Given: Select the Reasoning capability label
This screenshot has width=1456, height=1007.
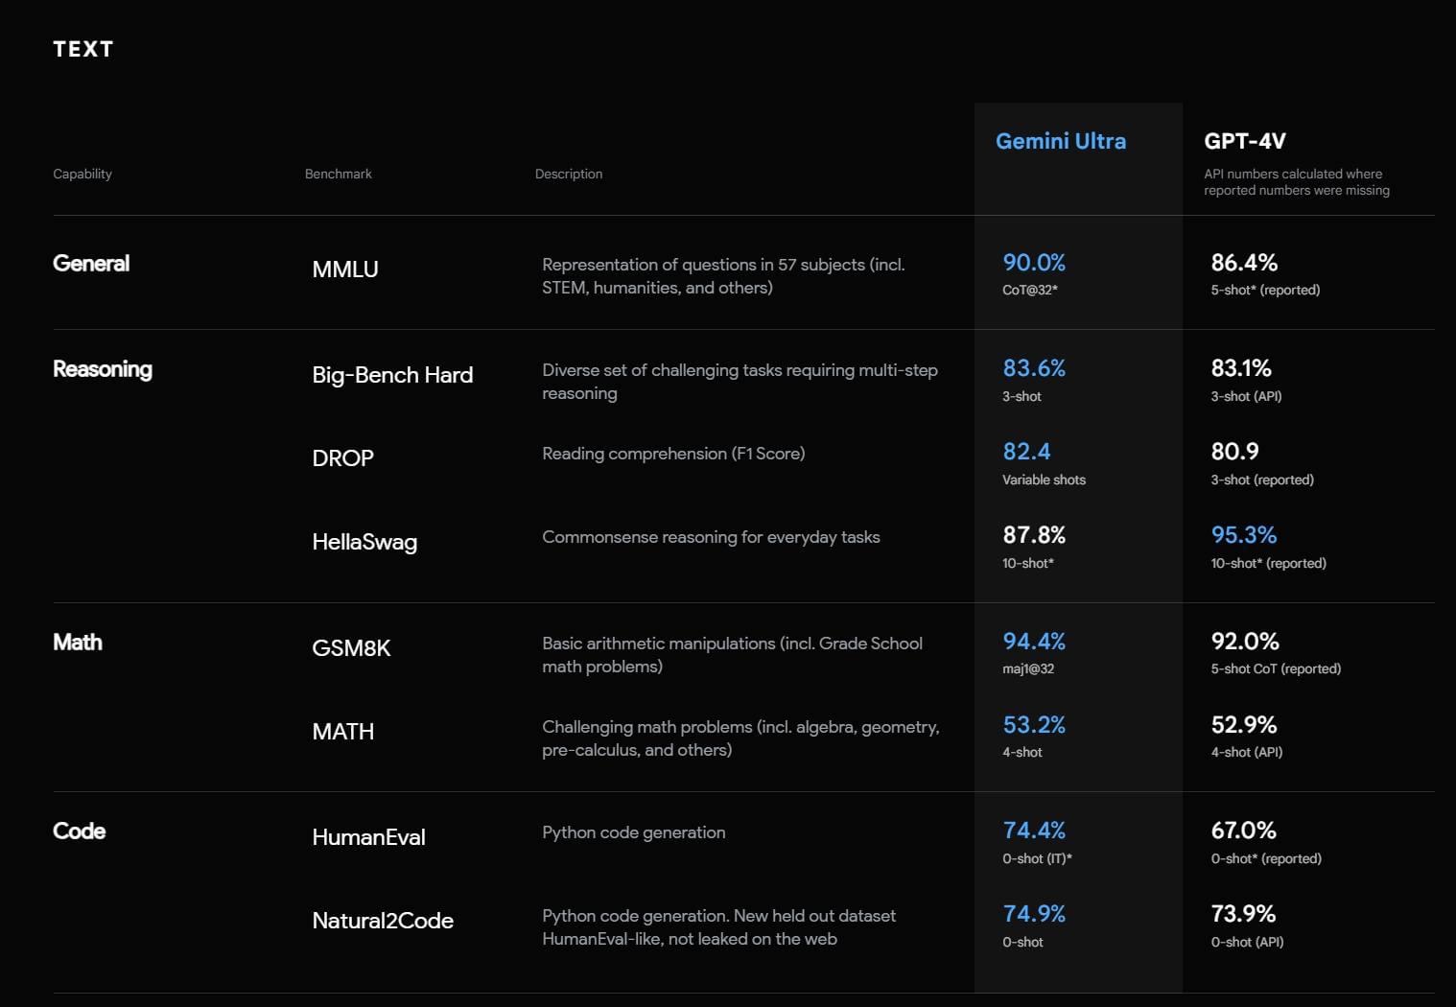Looking at the screenshot, I should pos(103,369).
